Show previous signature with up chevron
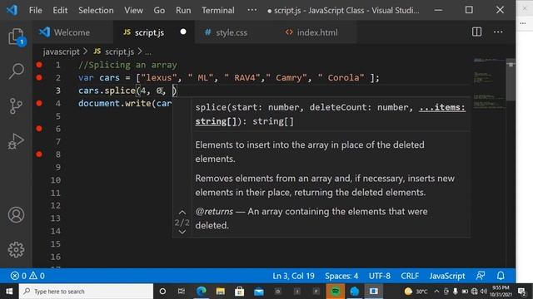 pos(182,213)
